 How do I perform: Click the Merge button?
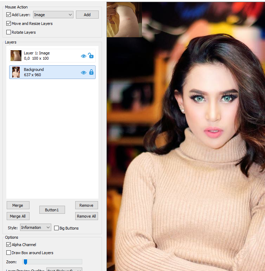pyautogui.click(x=18, y=205)
